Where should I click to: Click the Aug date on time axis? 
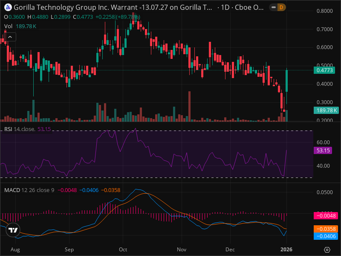point(15,250)
